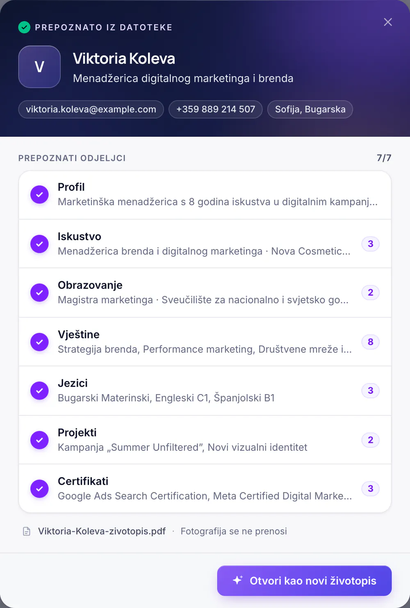Screen dimensions: 410x608
Task: Click the 7/7 recognized sections counter
Action: (x=384, y=158)
